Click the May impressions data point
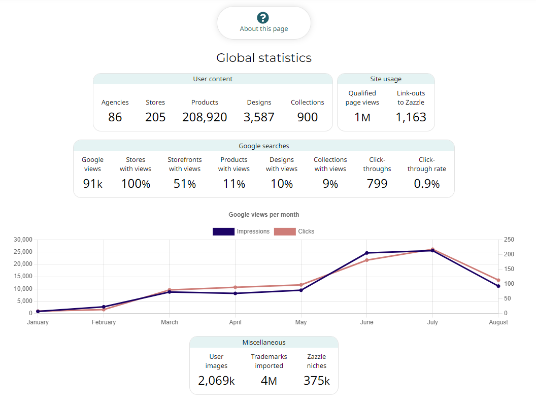Screen dimensions: 536x402 301,290
